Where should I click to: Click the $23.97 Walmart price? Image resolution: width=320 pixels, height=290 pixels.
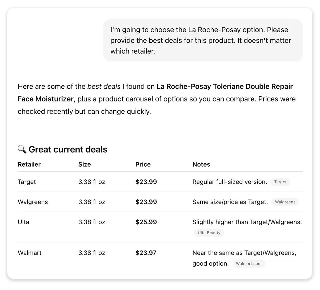(x=146, y=253)
